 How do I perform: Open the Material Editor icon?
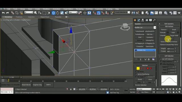click(166, 13)
